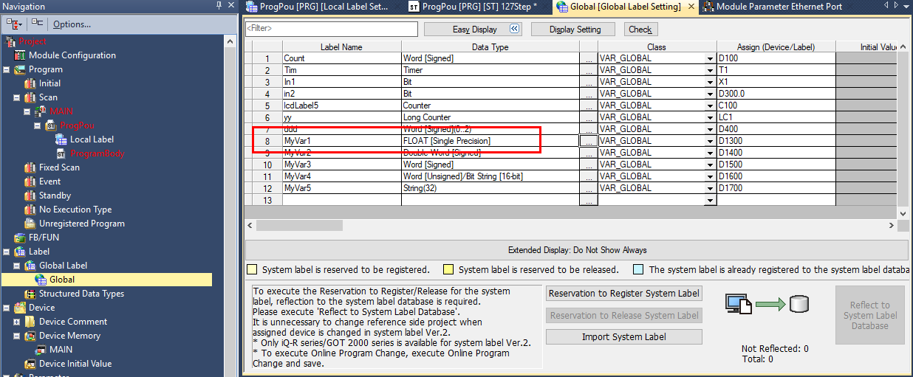The image size is (913, 377).
Task: Click the double-arrow icon beside Easy Display
Action: pyautogui.click(x=515, y=30)
